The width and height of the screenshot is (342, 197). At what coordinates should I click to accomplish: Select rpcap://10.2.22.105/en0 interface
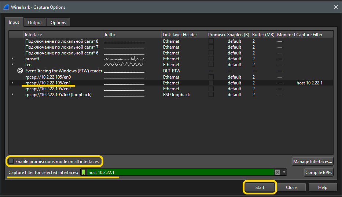[48, 77]
